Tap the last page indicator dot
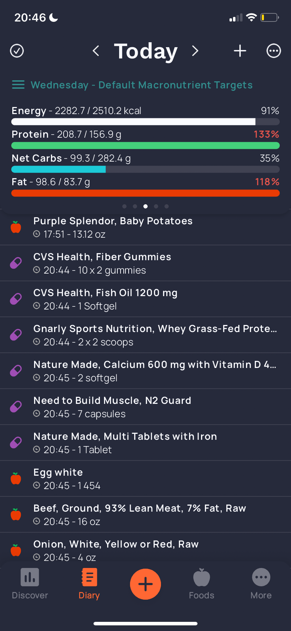This screenshot has width=291, height=631. 167,206
